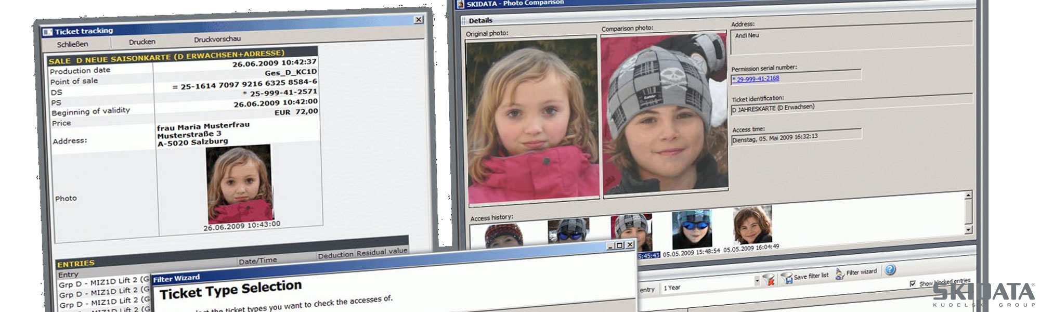
Task: Click the Point of sale value Ges_D_KC1D
Action: [290, 72]
